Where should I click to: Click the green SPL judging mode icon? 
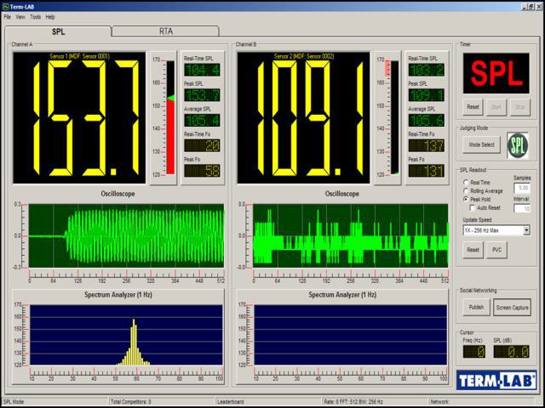(517, 144)
